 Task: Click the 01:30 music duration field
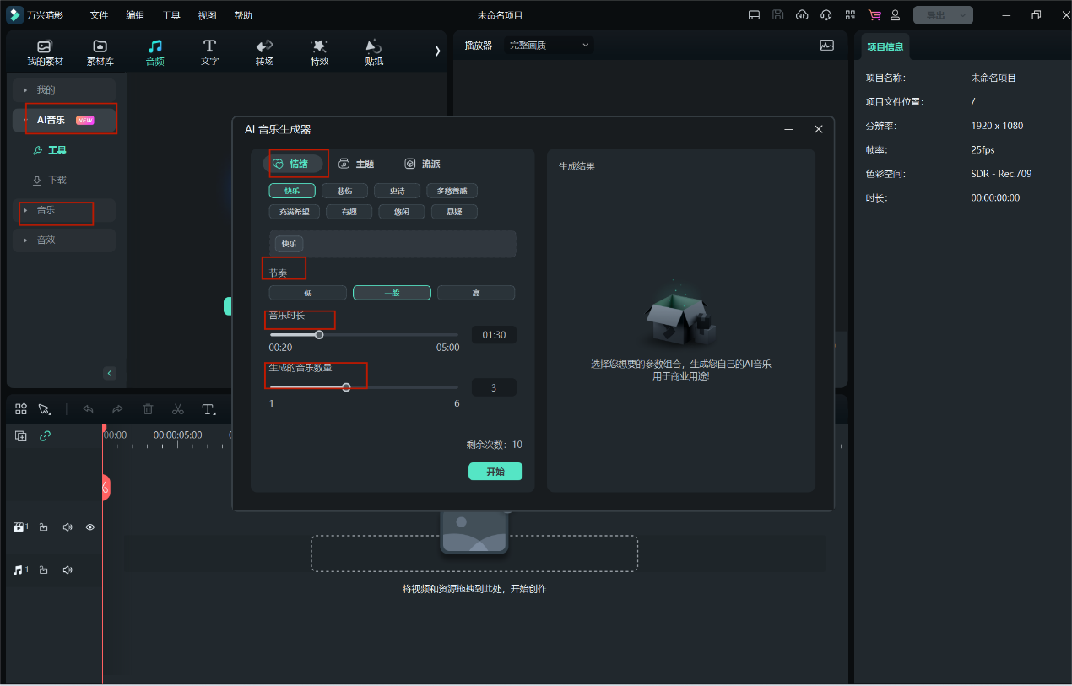[x=494, y=335]
